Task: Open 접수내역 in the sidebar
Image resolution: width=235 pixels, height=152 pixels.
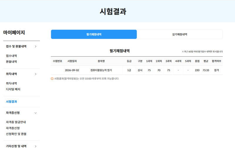Action: tap(11, 56)
